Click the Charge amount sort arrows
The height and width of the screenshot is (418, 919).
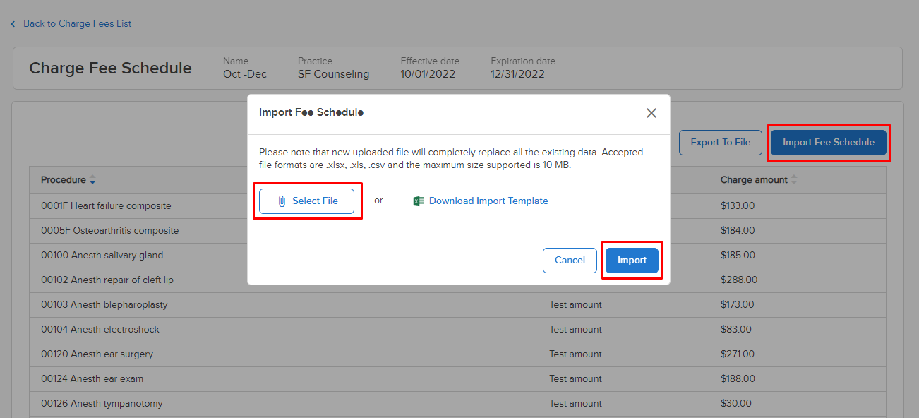point(794,180)
